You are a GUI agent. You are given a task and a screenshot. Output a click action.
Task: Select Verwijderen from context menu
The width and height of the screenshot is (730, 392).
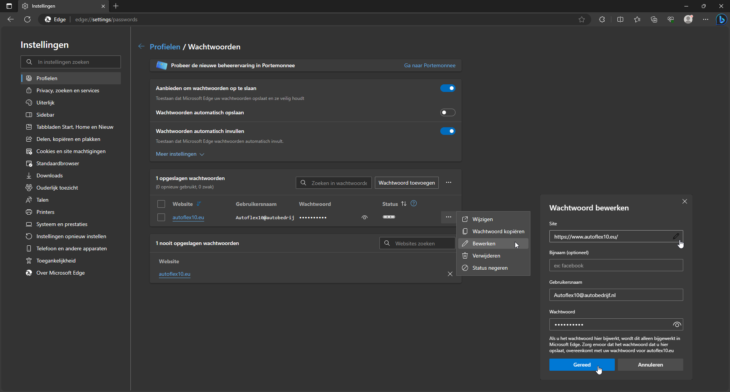486,256
